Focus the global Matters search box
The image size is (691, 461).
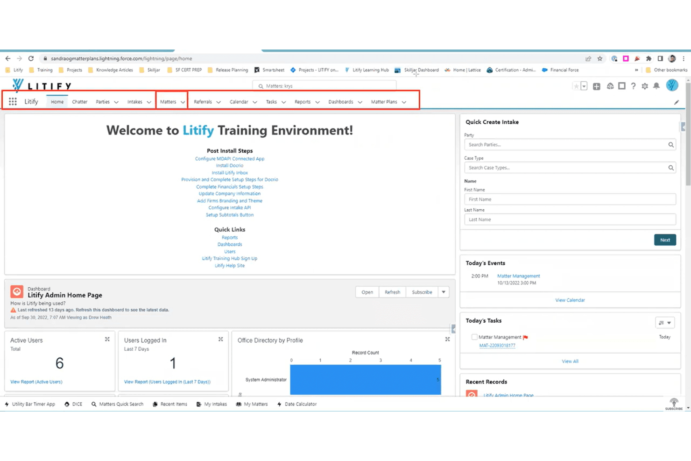(x=324, y=86)
